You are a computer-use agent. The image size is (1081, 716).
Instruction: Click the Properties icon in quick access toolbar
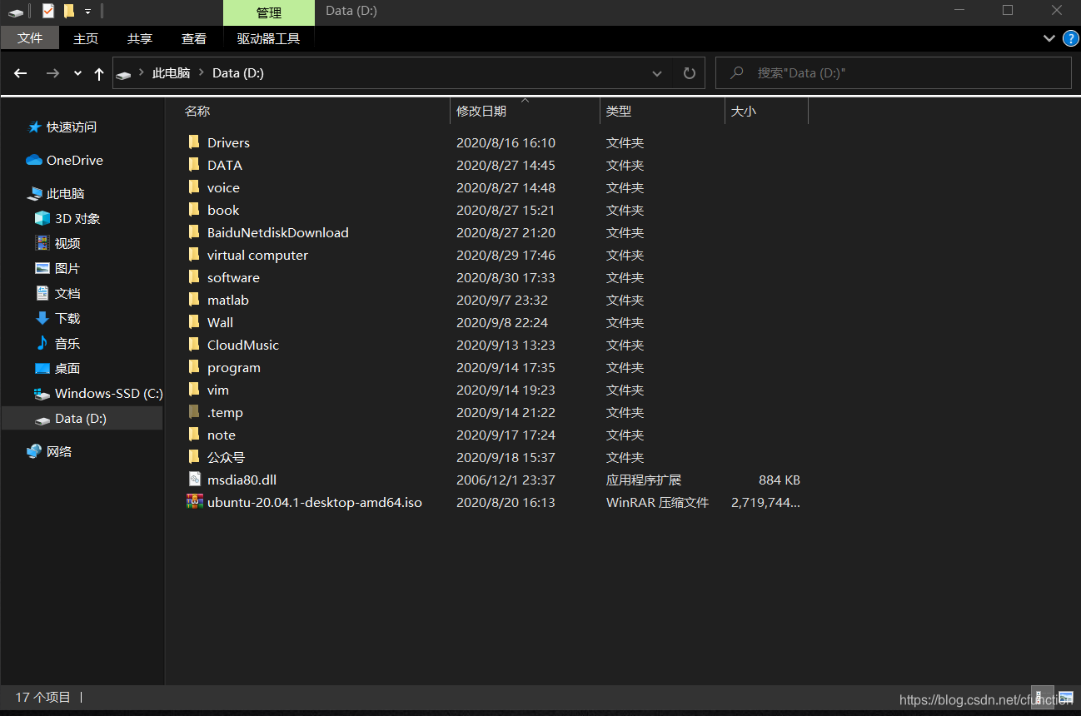tap(47, 11)
